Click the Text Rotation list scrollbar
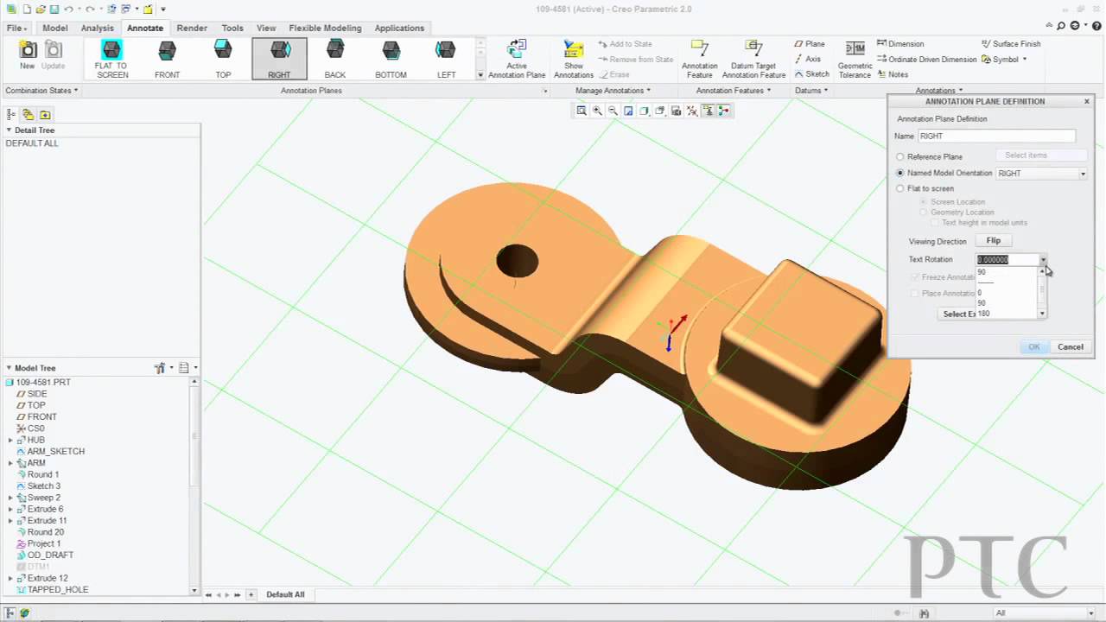1106x622 pixels. [x=1042, y=292]
